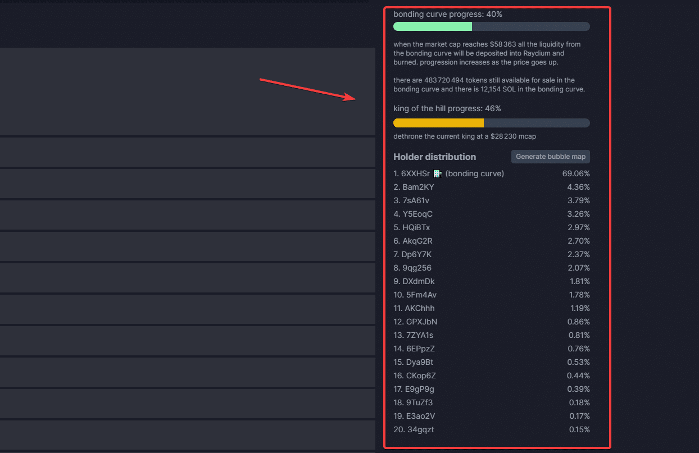Open the Dp6Y7K holder address
This screenshot has height=453, width=699.
click(416, 254)
